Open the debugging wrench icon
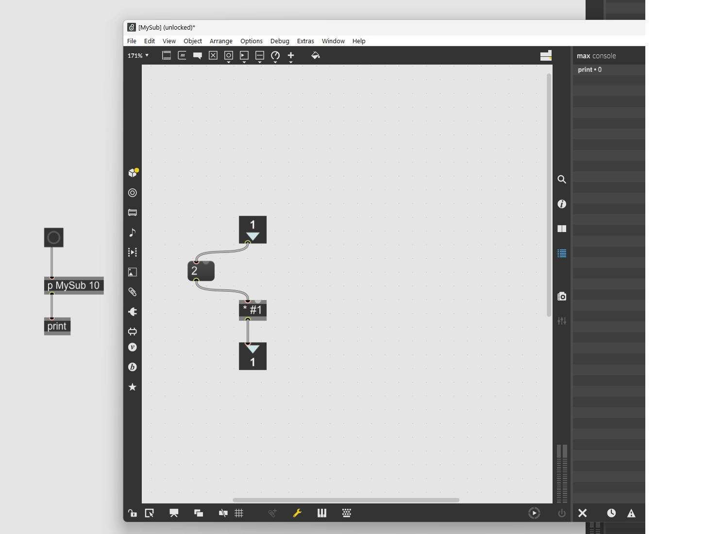 (297, 513)
